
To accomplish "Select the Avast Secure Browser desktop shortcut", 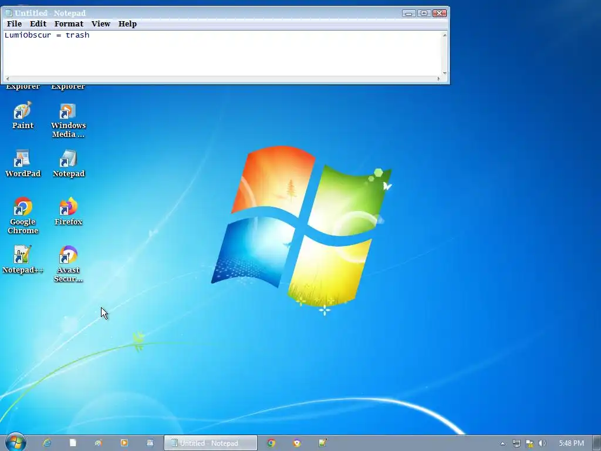I will (68, 264).
